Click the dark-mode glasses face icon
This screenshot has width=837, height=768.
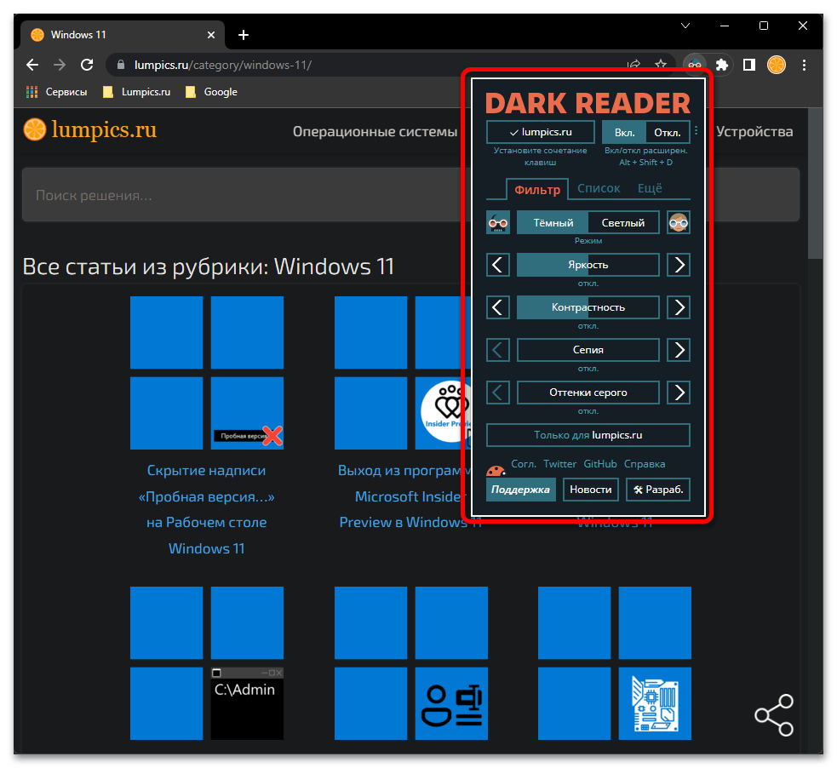pos(497,222)
